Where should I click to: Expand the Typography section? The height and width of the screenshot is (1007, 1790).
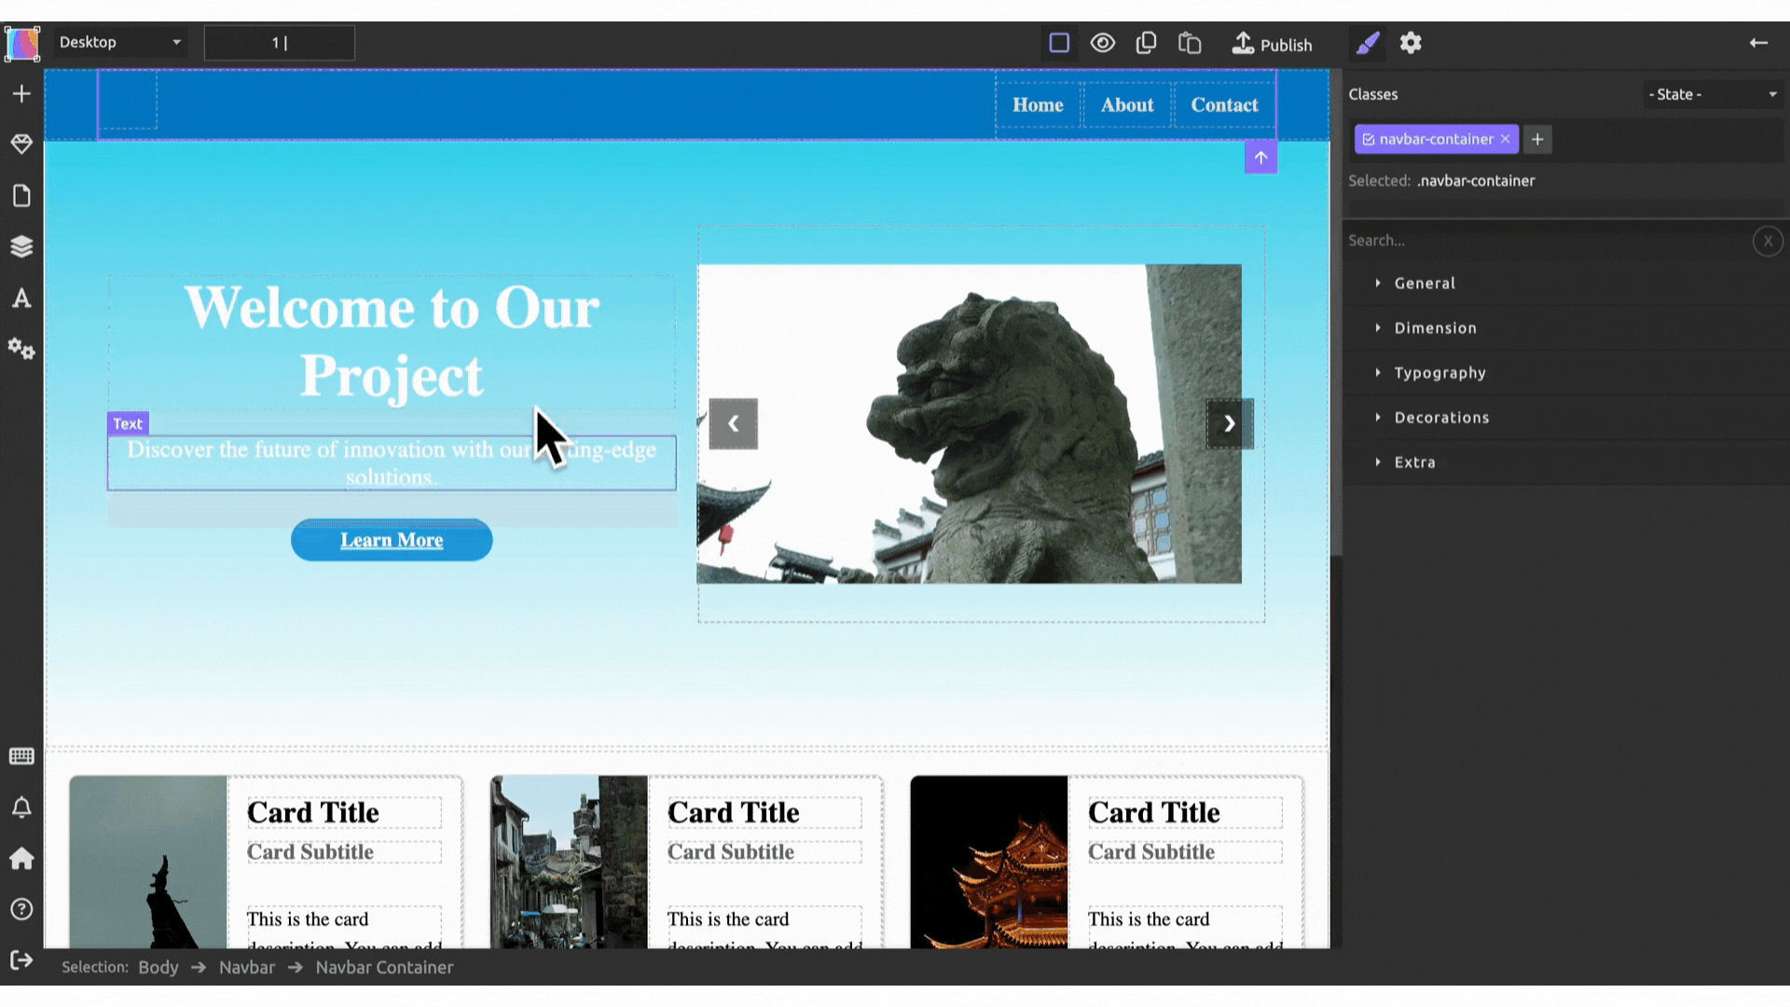click(x=1439, y=373)
